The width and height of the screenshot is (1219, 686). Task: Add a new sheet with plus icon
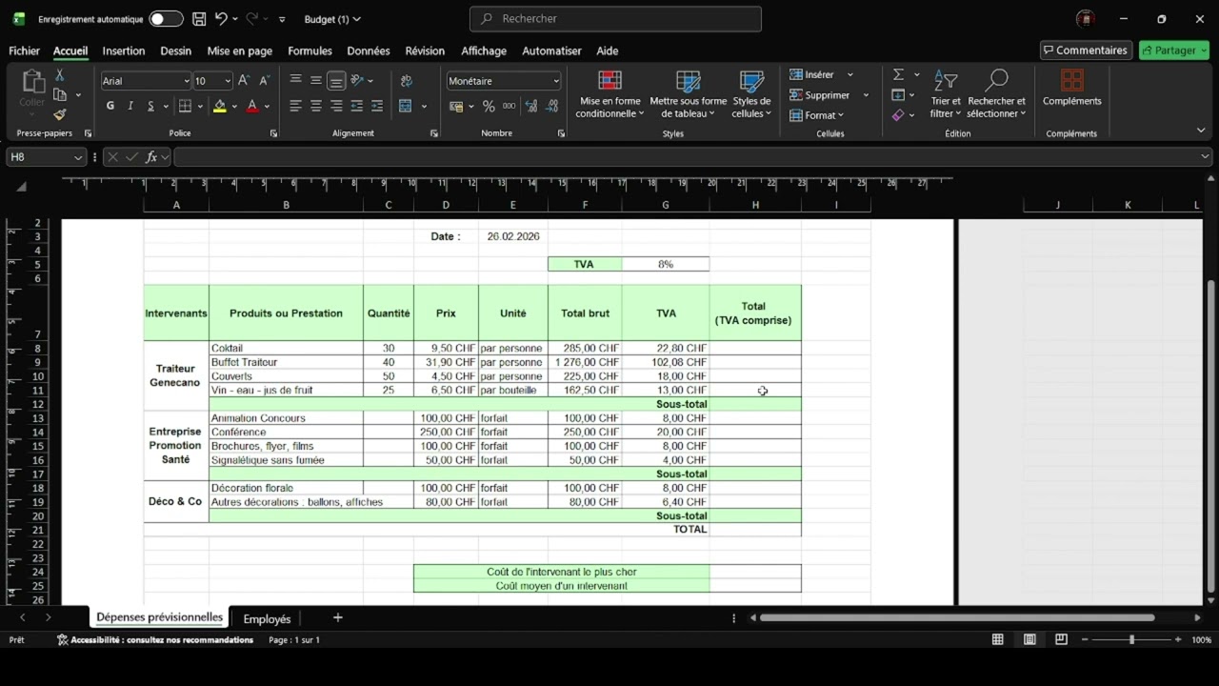pos(337,618)
